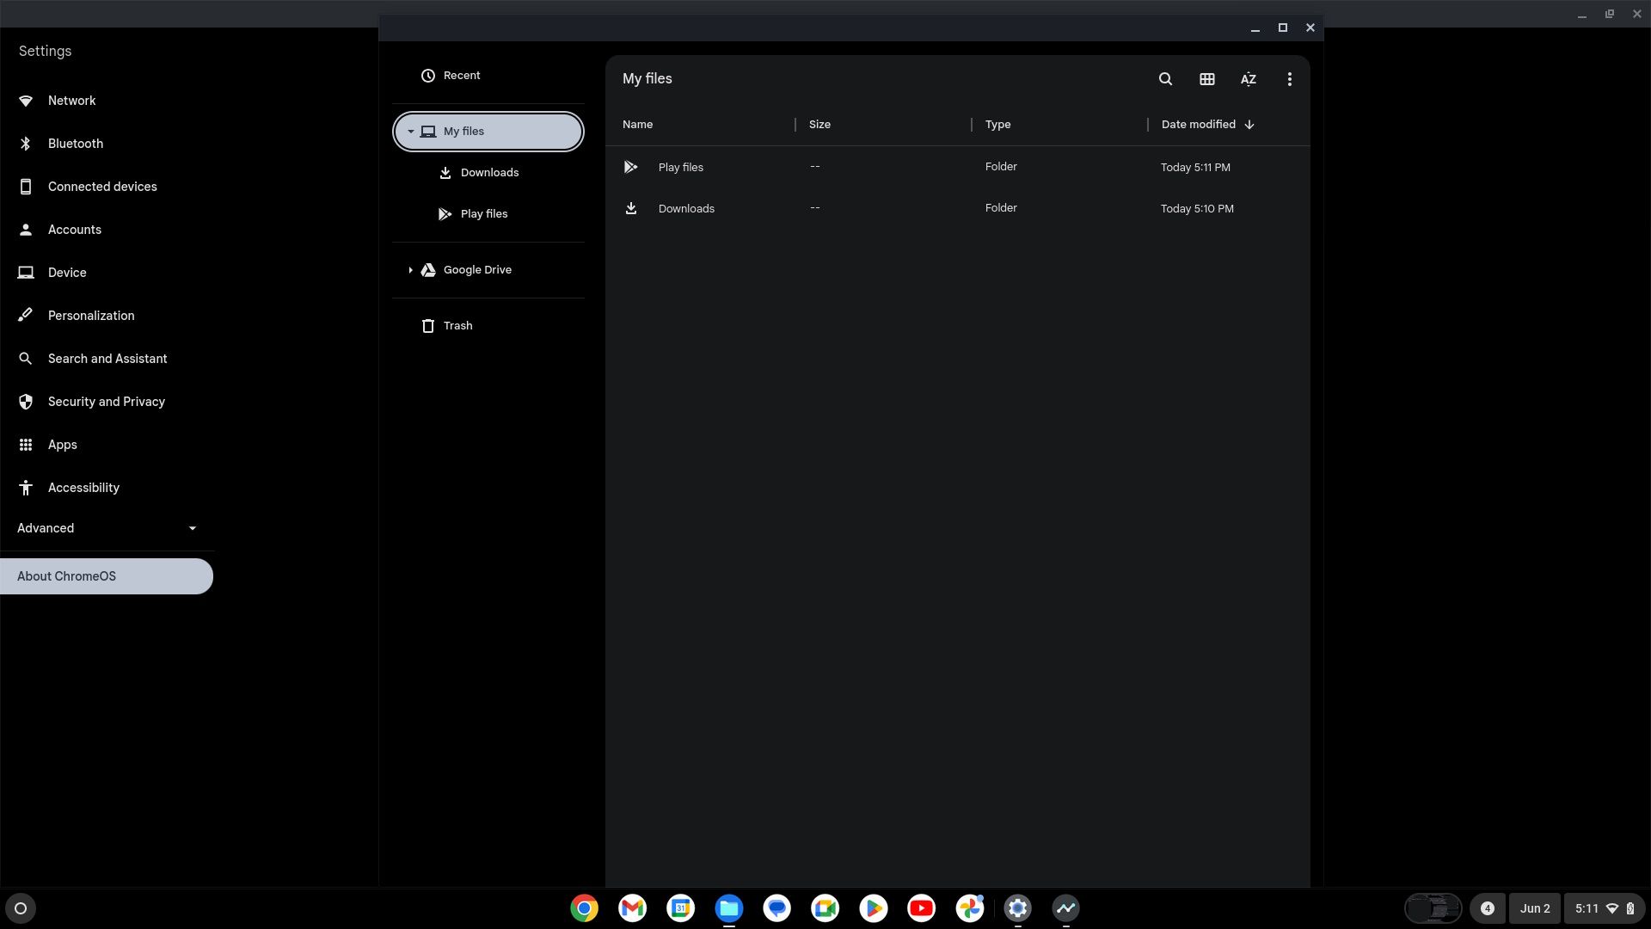Open launcher button on shelf

pyautogui.click(x=21, y=908)
